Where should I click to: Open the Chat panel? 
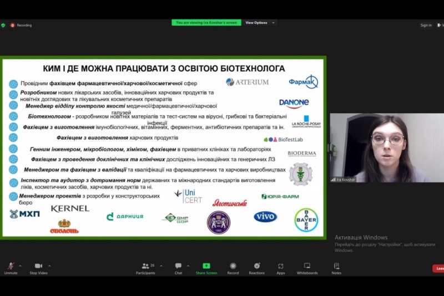coord(178,268)
